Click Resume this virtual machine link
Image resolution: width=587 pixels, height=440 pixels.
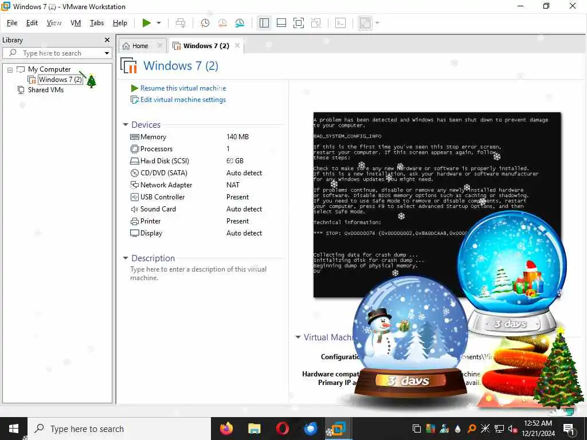tap(183, 88)
